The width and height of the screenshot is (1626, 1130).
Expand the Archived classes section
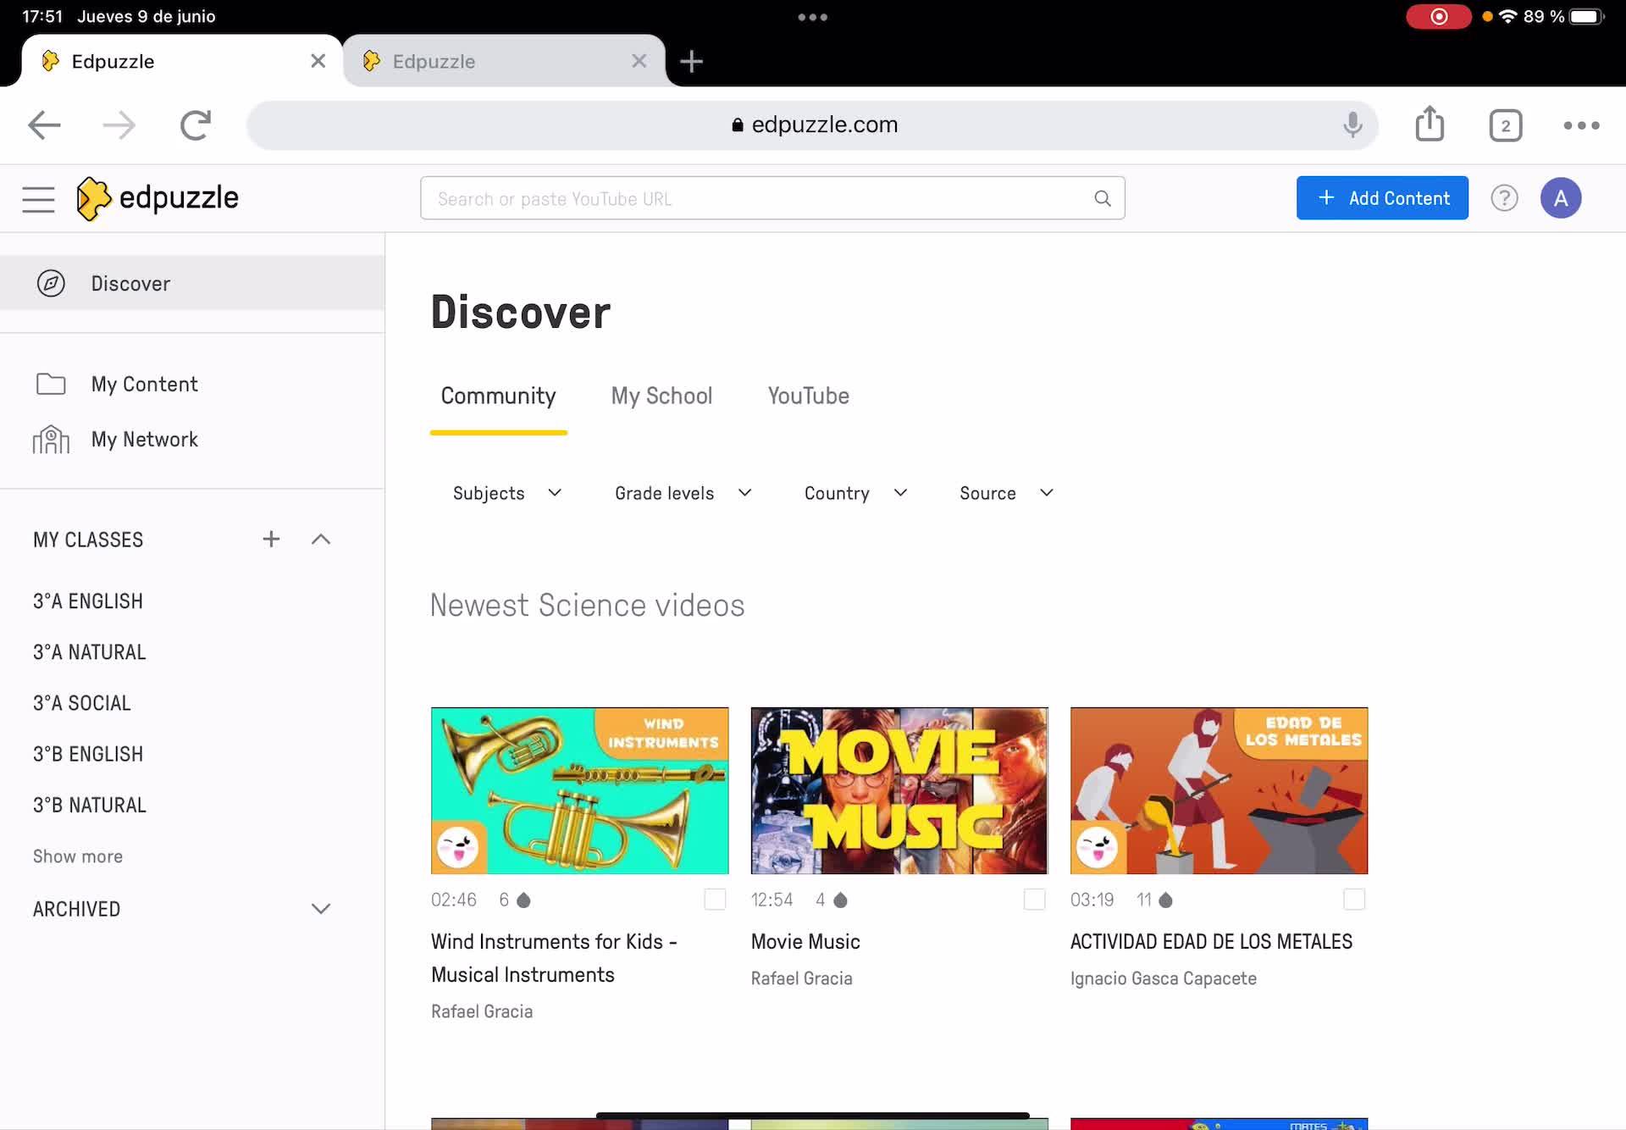point(320,909)
